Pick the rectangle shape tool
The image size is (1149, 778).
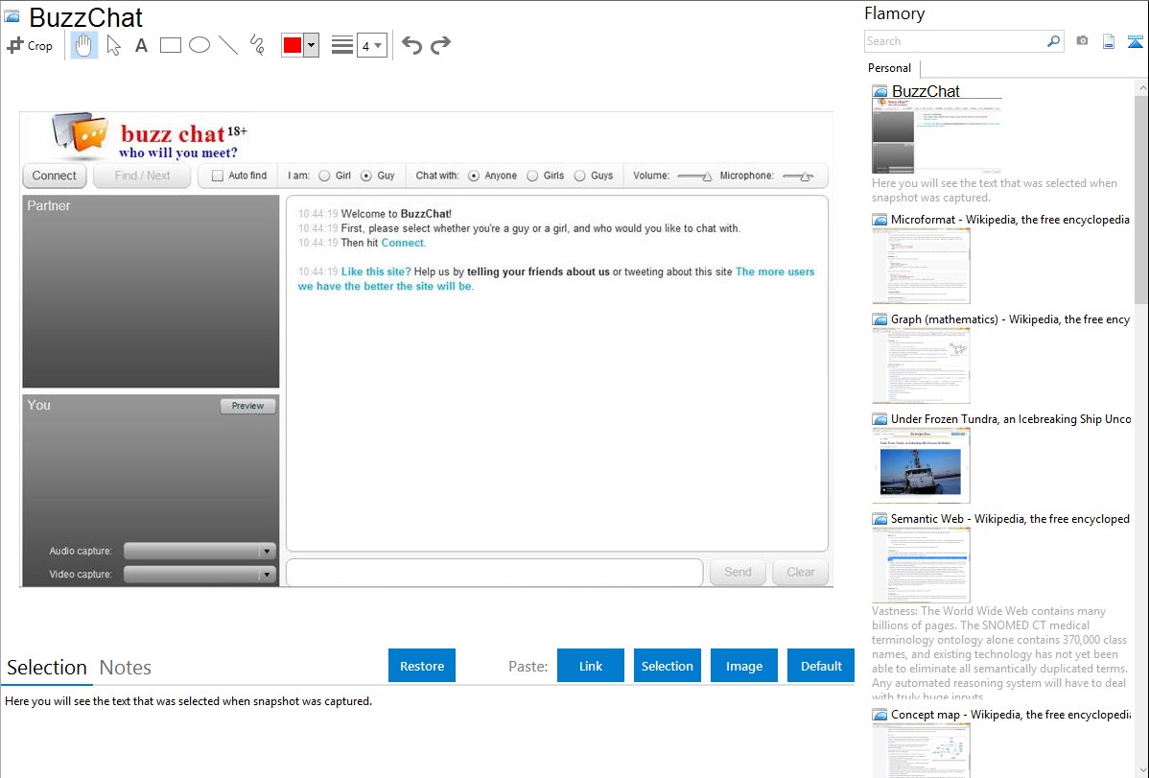170,45
